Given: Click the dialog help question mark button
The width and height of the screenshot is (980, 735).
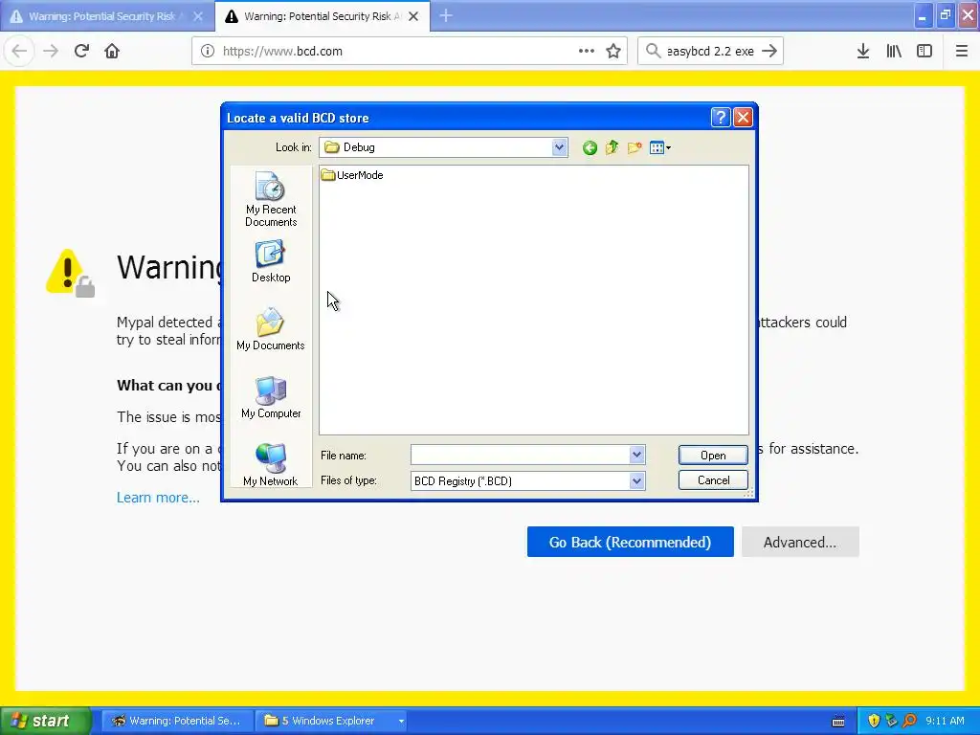Looking at the screenshot, I should 721,118.
